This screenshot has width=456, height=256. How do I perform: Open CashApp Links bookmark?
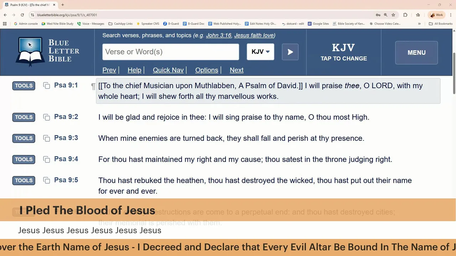pos(120,24)
